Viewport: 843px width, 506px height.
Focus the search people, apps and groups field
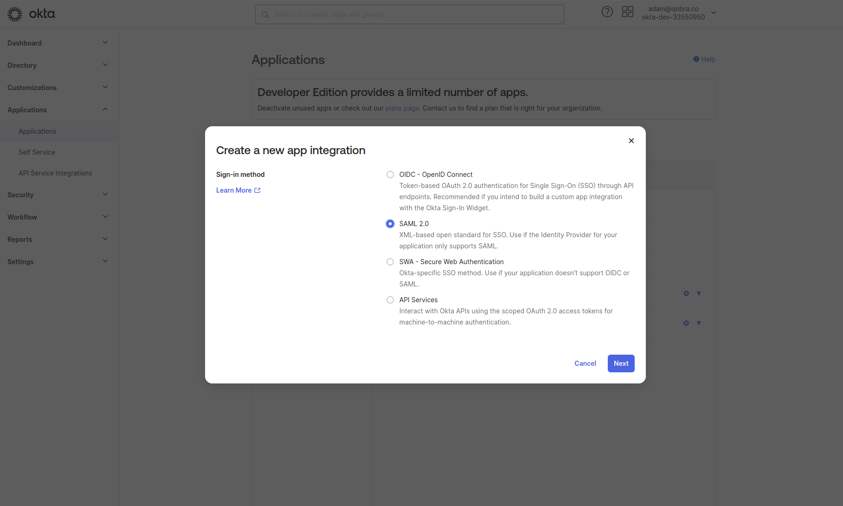pos(409,14)
